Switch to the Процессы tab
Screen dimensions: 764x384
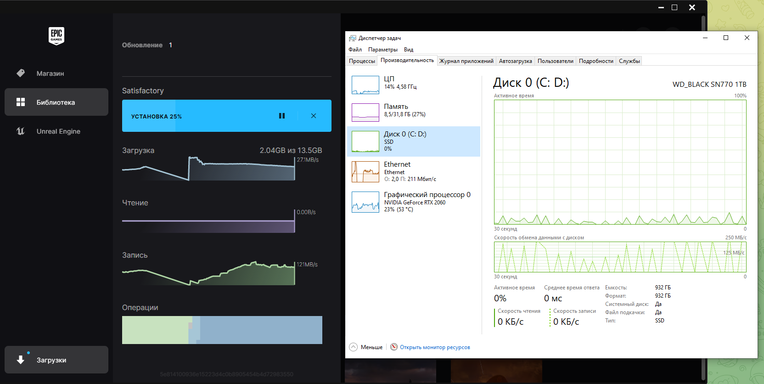point(362,61)
